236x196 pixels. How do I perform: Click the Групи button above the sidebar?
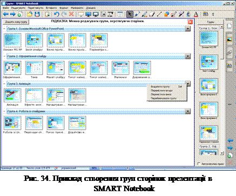click(x=210, y=22)
